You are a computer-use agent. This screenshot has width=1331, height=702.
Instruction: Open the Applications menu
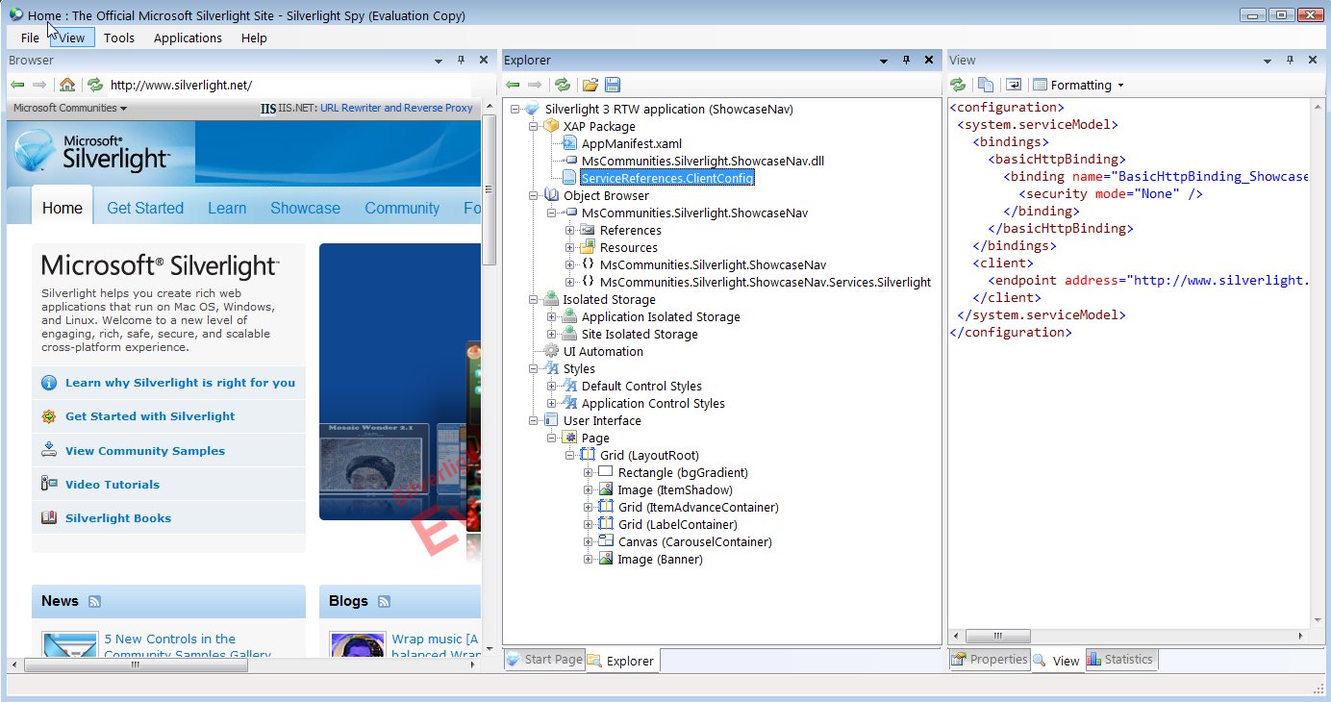[x=188, y=38]
